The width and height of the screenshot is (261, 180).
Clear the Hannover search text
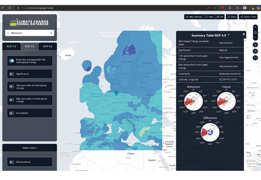[x=51, y=33]
